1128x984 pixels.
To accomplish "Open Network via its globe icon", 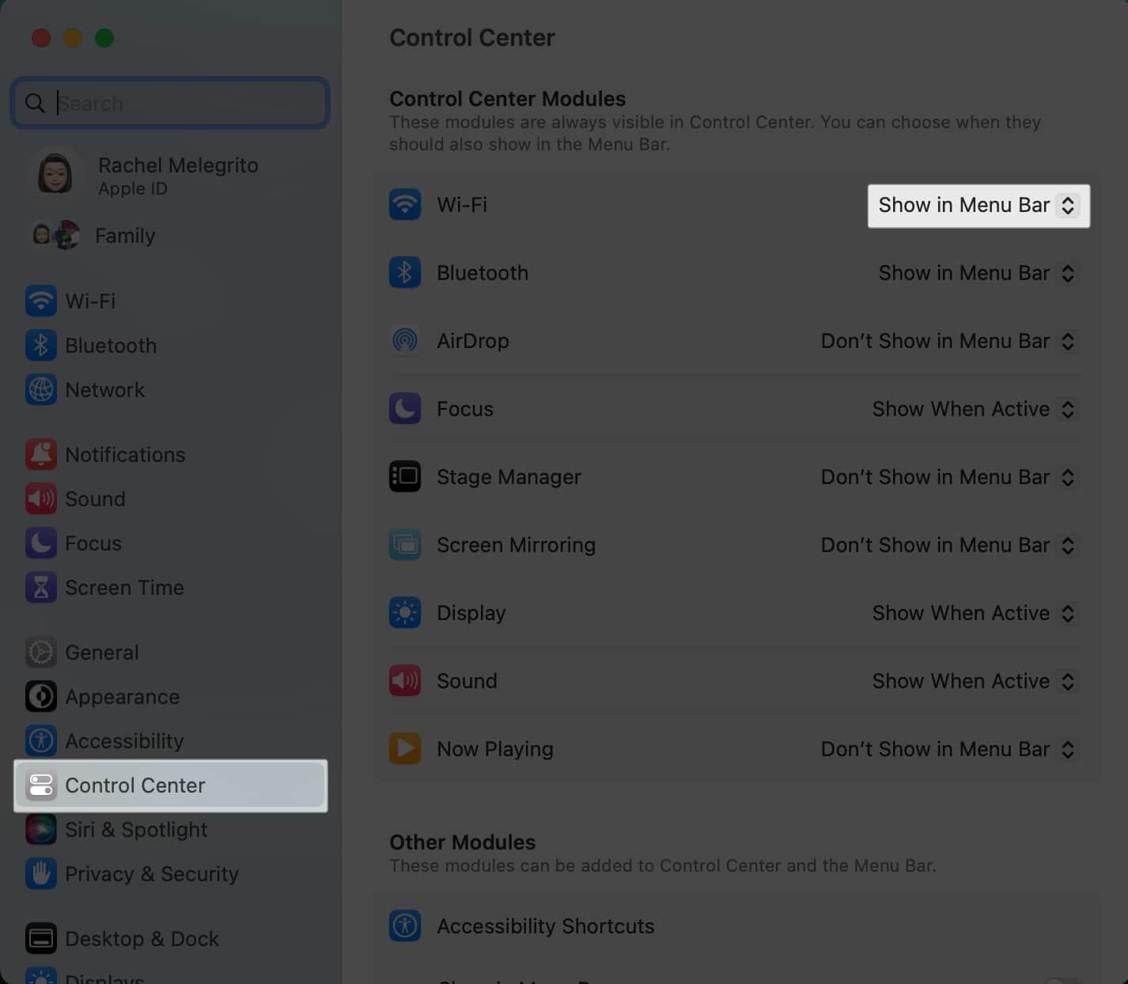I will 41,390.
